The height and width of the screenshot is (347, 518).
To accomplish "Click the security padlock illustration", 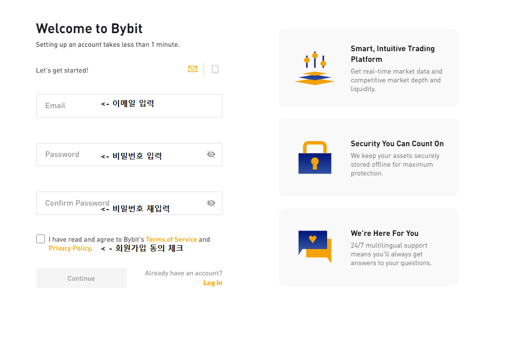I will point(315,158).
